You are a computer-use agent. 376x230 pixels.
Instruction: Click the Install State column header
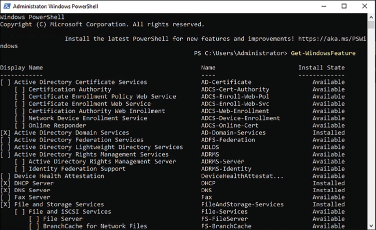point(322,67)
